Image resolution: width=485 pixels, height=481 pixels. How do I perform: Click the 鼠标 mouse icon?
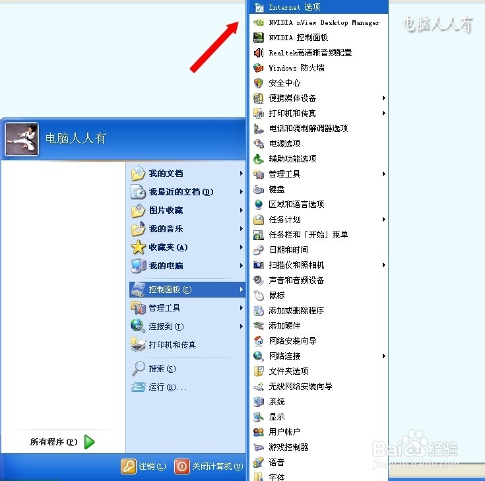(x=258, y=296)
